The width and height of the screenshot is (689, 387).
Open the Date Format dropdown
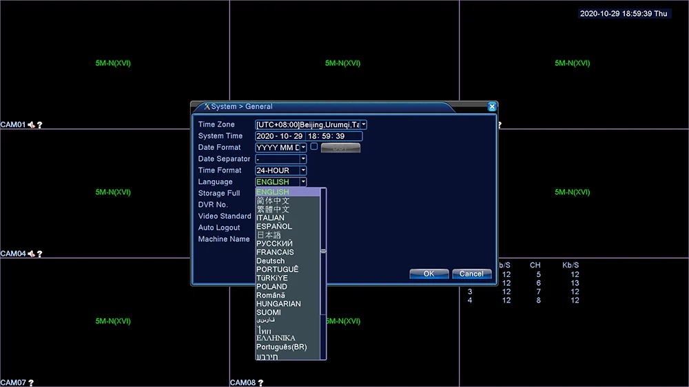click(x=303, y=148)
